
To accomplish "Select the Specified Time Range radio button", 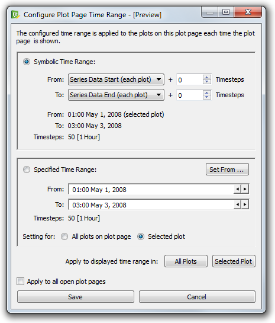I will point(27,170).
